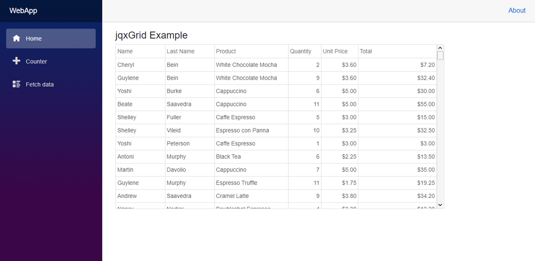Select the Vileid last name cell
Image resolution: width=535 pixels, height=261 pixels.
(189, 130)
